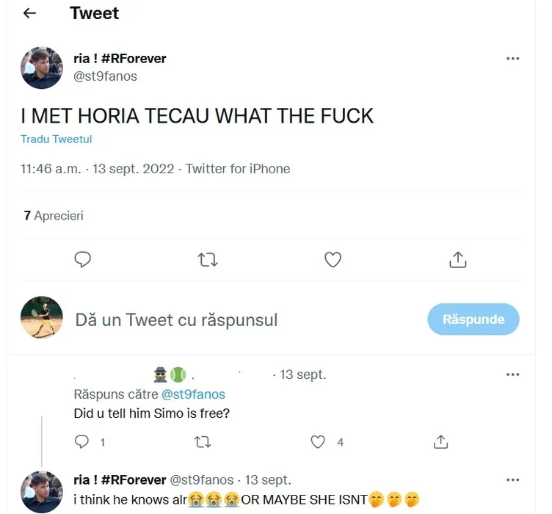This screenshot has width=552, height=514.
Task: Share the Simo is free reply
Action: (x=440, y=441)
